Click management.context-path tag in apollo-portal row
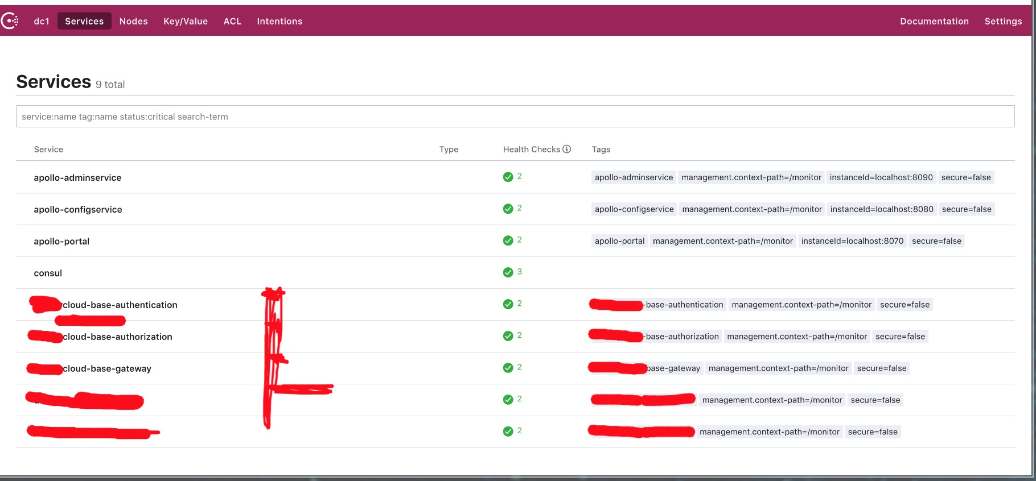The image size is (1036, 481). pyautogui.click(x=723, y=241)
